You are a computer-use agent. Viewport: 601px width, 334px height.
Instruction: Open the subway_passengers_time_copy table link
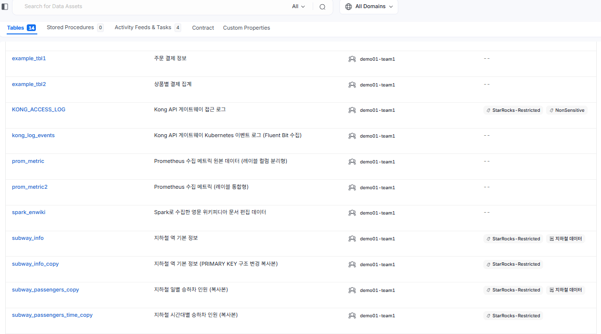point(53,315)
